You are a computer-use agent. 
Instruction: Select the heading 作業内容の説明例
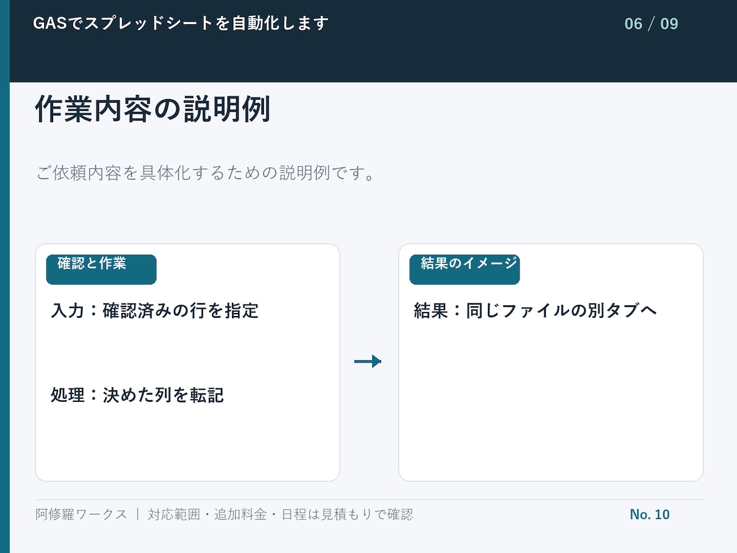[x=153, y=109]
